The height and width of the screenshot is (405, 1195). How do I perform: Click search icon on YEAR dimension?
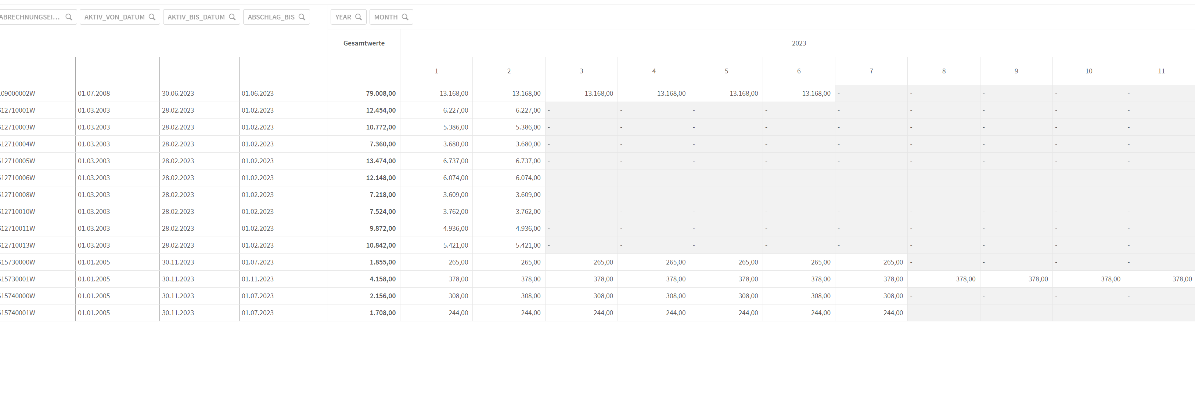pyautogui.click(x=358, y=17)
